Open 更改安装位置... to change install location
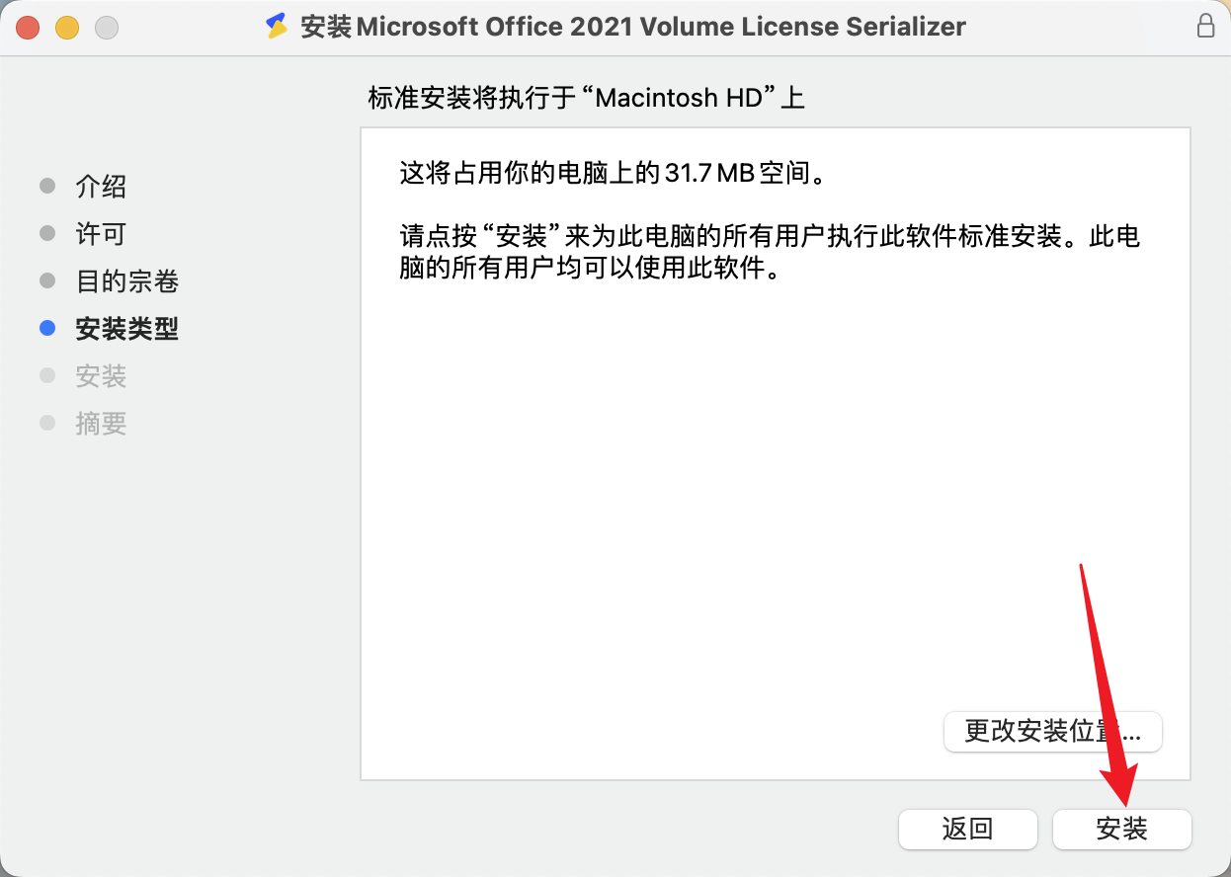 (1053, 732)
